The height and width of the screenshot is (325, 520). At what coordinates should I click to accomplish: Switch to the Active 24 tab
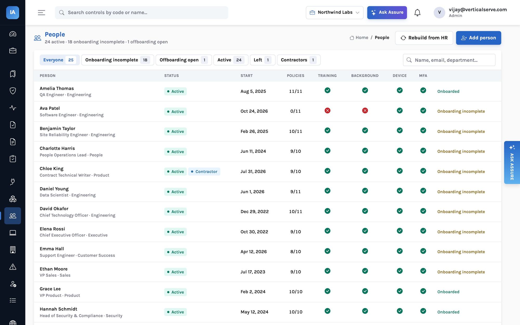coord(231,60)
